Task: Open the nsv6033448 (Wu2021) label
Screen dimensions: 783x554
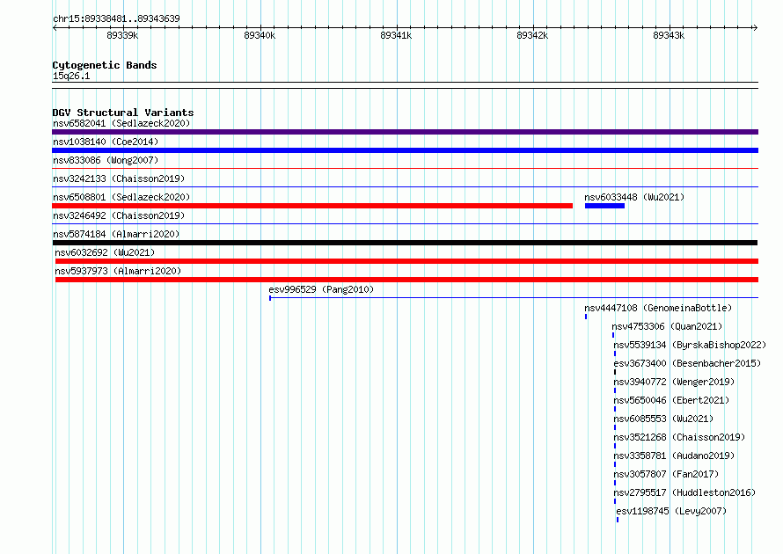Action: pos(634,197)
